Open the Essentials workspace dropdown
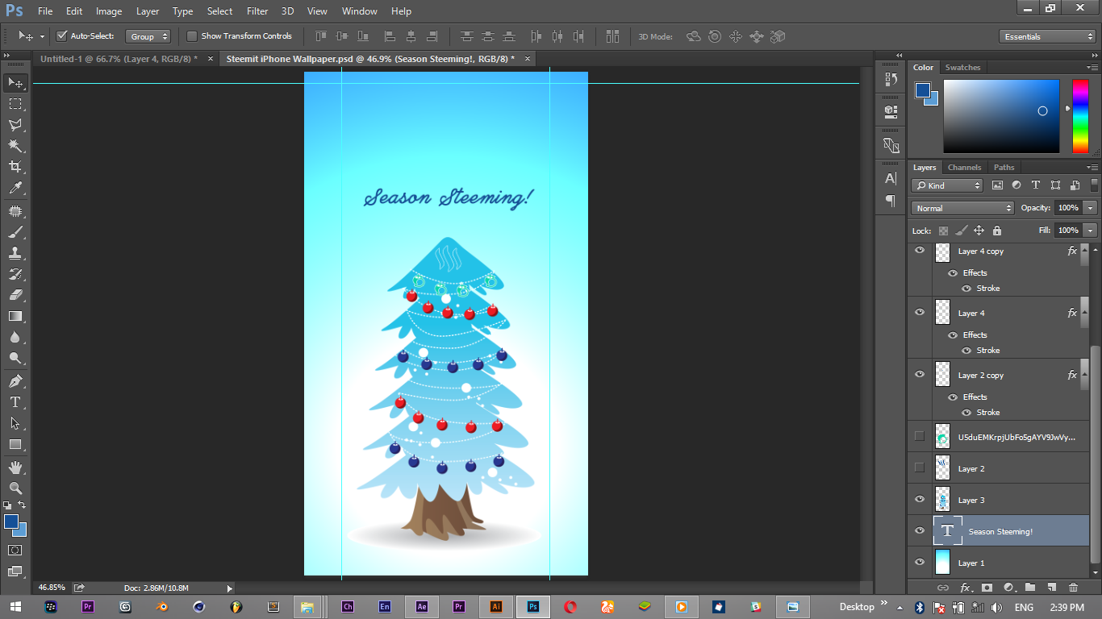The height and width of the screenshot is (619, 1102). pos(1047,36)
